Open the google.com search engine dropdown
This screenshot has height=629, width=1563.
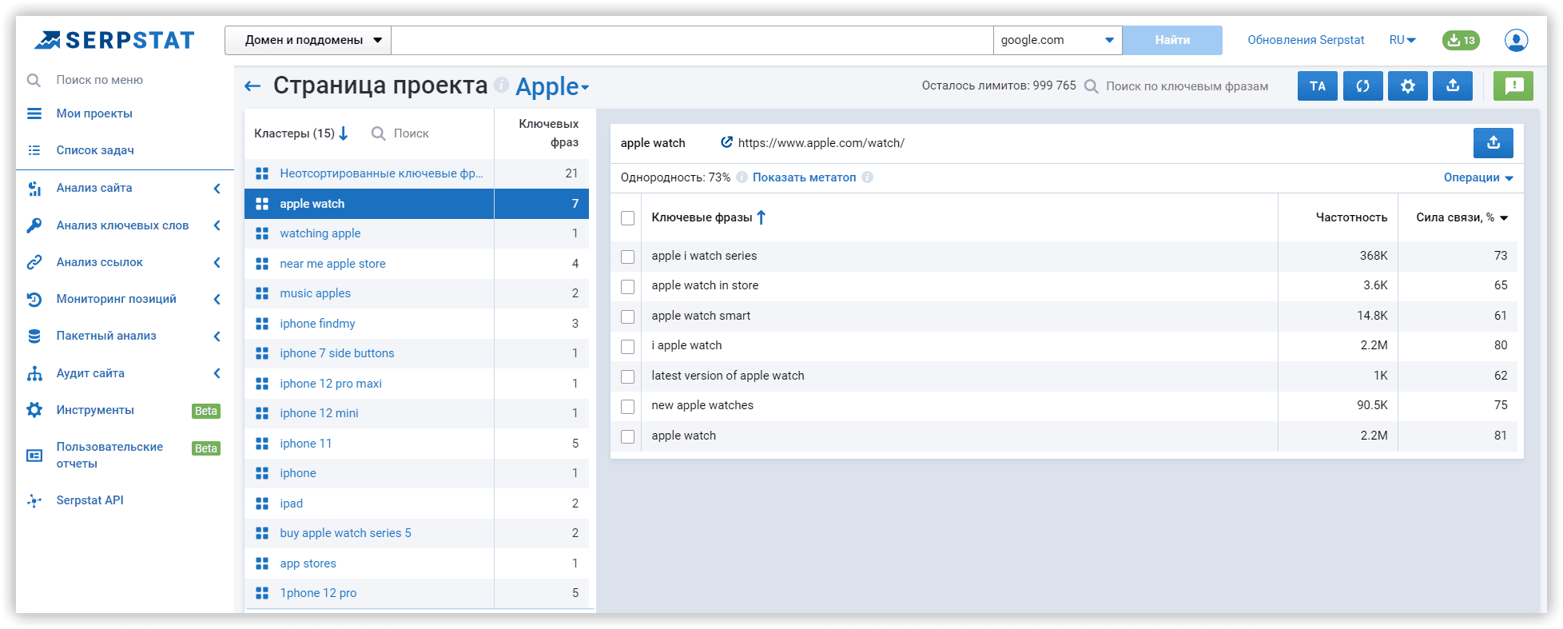coord(1057,40)
